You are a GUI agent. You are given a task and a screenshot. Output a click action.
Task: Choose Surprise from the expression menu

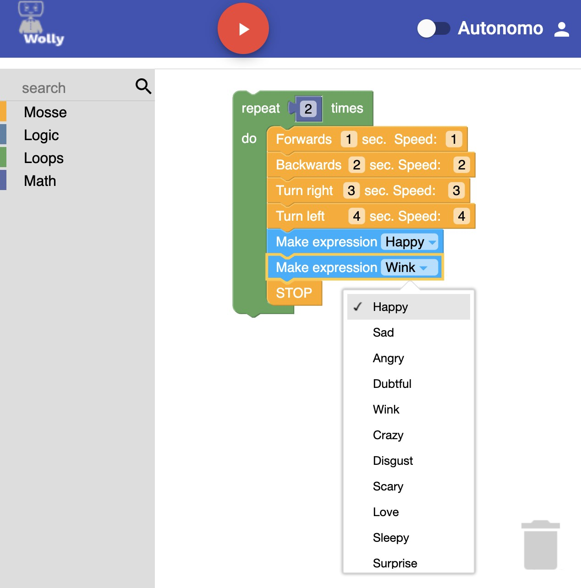(409, 563)
